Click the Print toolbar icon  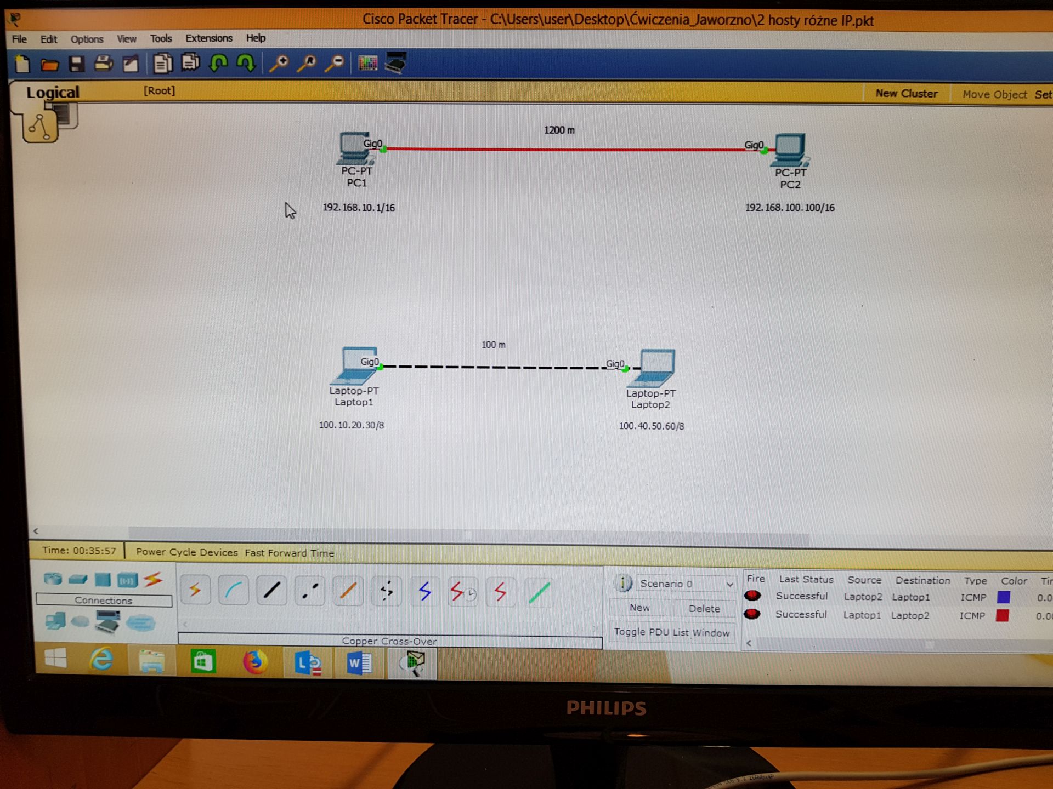[x=104, y=64]
